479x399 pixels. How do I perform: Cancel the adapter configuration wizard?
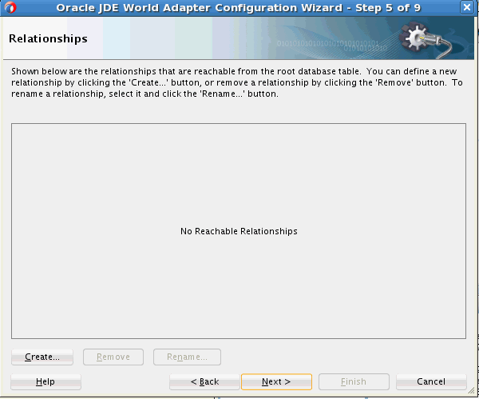tap(431, 381)
